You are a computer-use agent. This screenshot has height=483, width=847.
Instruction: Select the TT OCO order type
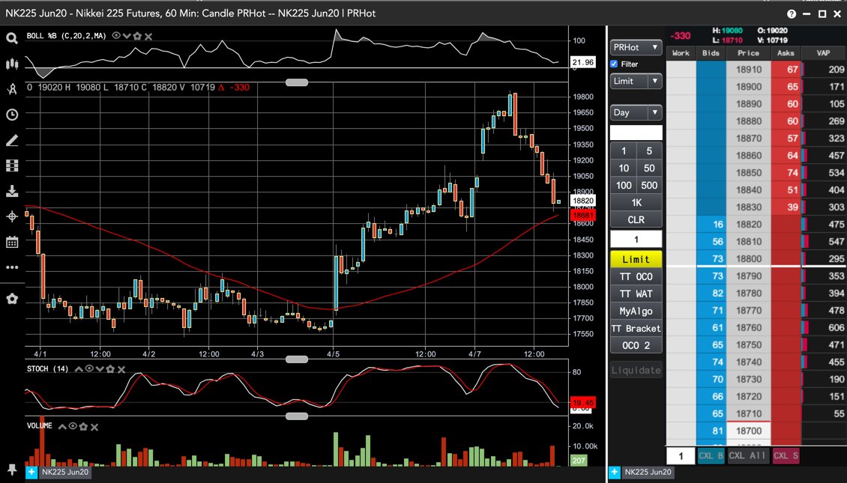(x=636, y=277)
